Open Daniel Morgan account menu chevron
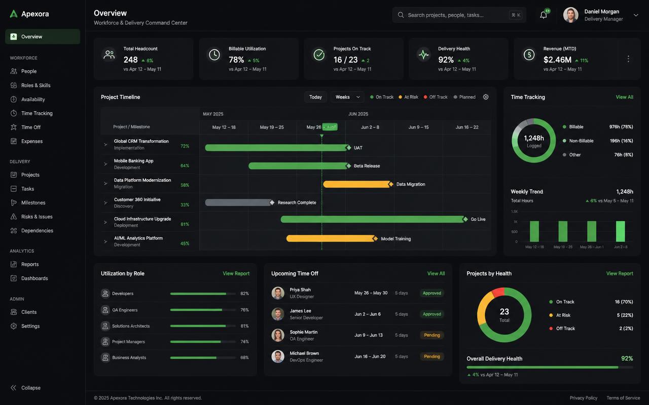 (636, 15)
